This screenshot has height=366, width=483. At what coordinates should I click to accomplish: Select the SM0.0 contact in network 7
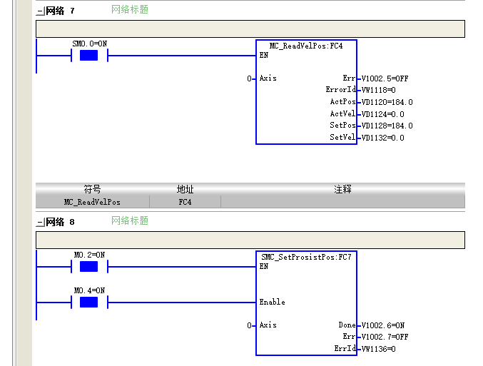tap(89, 56)
